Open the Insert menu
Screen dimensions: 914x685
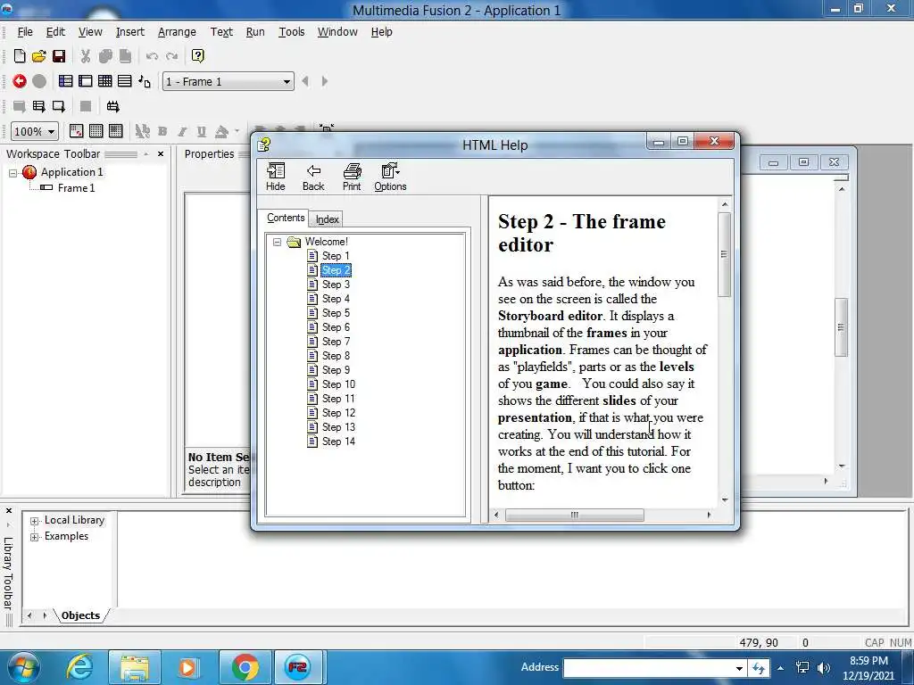[130, 32]
